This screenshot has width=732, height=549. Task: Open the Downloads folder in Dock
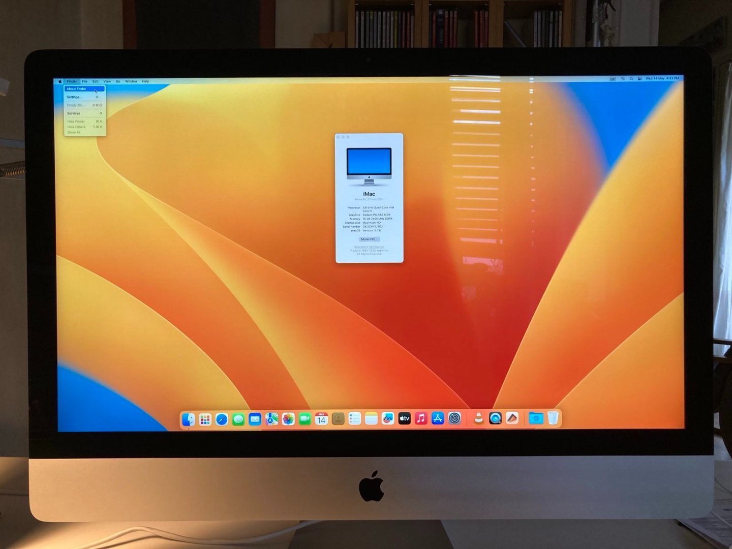click(x=536, y=418)
